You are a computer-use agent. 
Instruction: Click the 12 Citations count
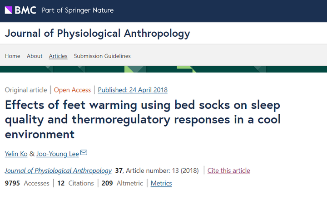point(75,183)
